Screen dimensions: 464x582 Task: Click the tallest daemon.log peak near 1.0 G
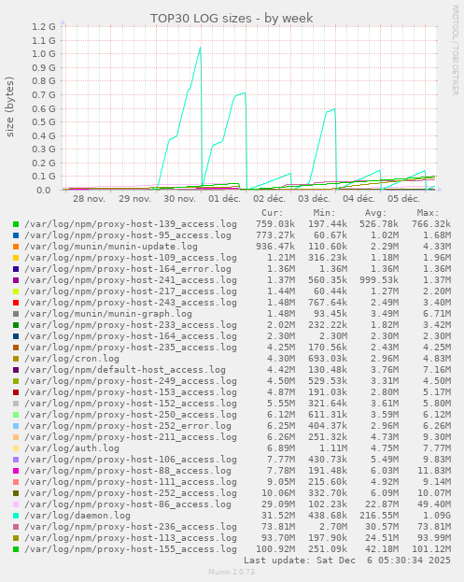point(201,48)
